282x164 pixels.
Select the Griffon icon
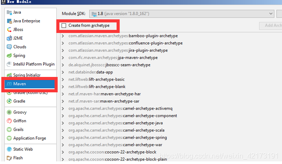[x=9, y=121]
